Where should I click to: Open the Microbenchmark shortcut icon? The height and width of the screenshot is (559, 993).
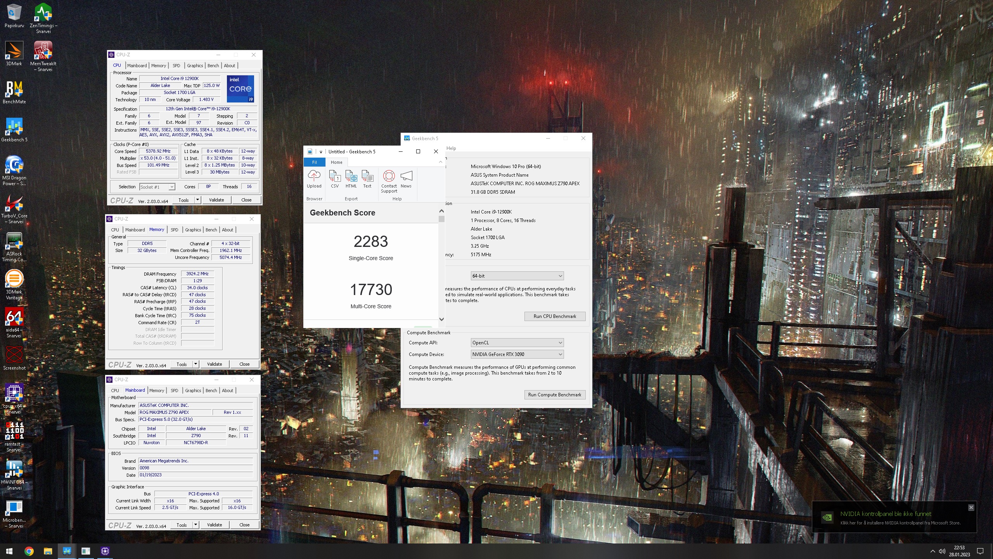pyautogui.click(x=14, y=513)
